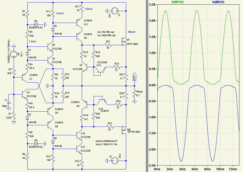Click the V6 sine input source symbol
The image size is (243, 172).
pyautogui.click(x=14, y=54)
